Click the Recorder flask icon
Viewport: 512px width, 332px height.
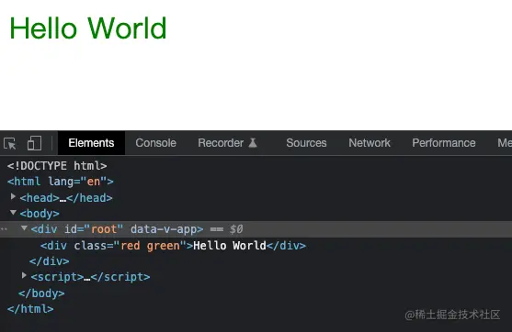click(253, 143)
